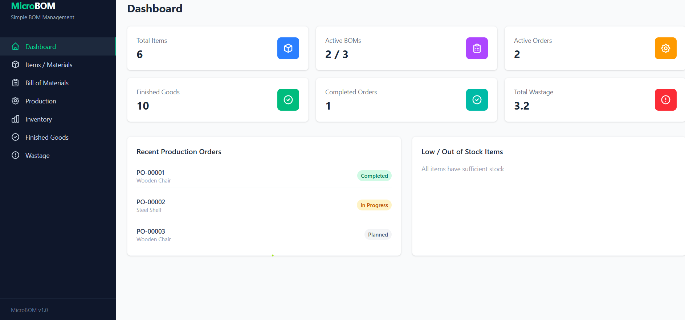Navigate to the Wastage page
The image size is (685, 320).
pos(37,156)
